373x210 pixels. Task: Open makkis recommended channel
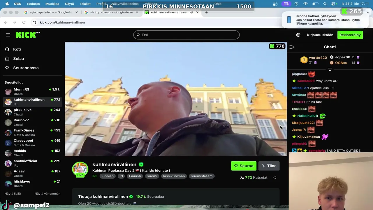pos(32,153)
